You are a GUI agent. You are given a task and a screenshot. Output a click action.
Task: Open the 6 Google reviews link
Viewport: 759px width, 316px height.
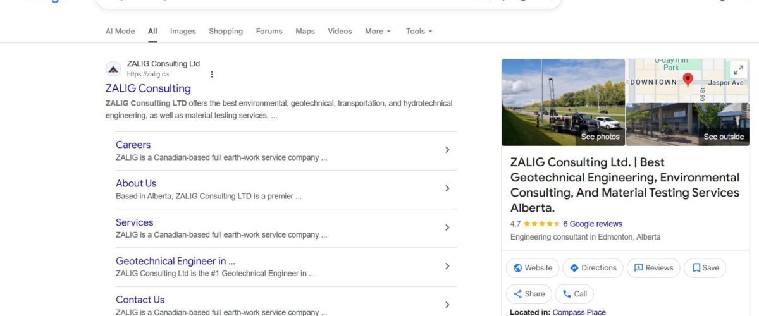coord(592,224)
